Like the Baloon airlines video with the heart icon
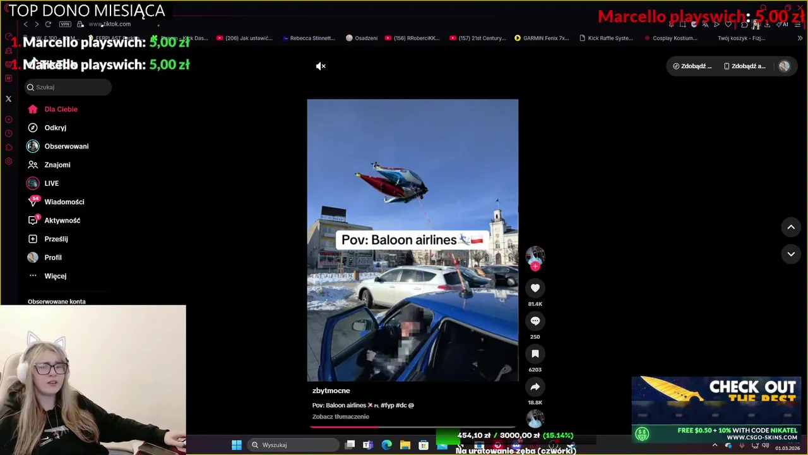 pyautogui.click(x=535, y=288)
